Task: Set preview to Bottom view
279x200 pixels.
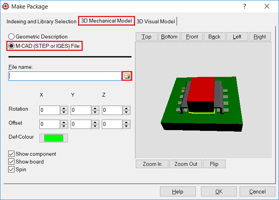Action: pyautogui.click(x=169, y=37)
